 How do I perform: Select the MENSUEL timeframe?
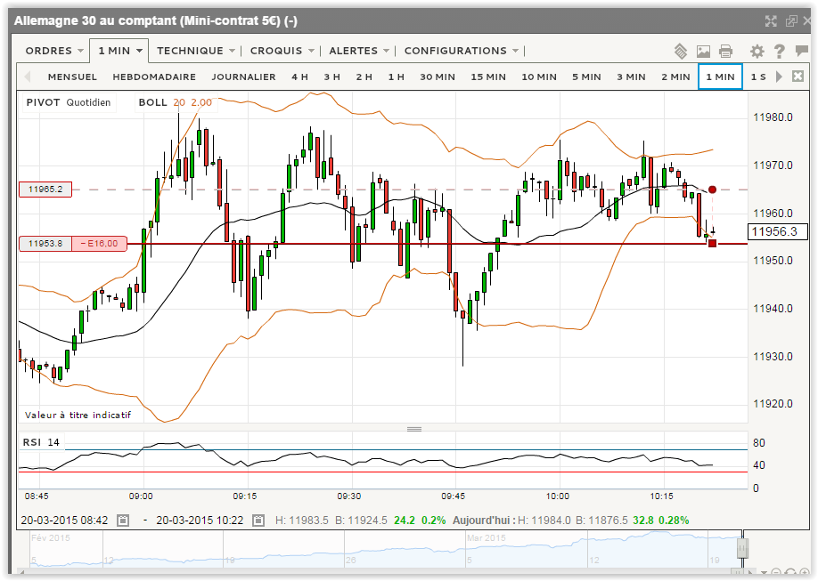72,77
